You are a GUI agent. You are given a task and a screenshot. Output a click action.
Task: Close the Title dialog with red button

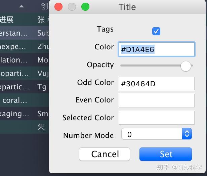[58, 7]
